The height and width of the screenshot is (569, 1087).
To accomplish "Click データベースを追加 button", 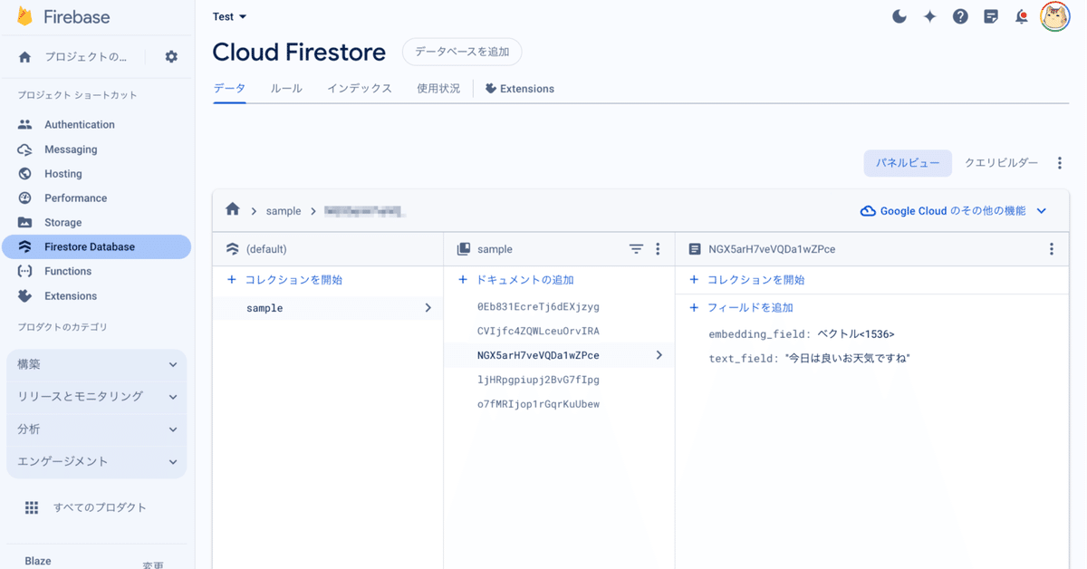I will coord(462,52).
